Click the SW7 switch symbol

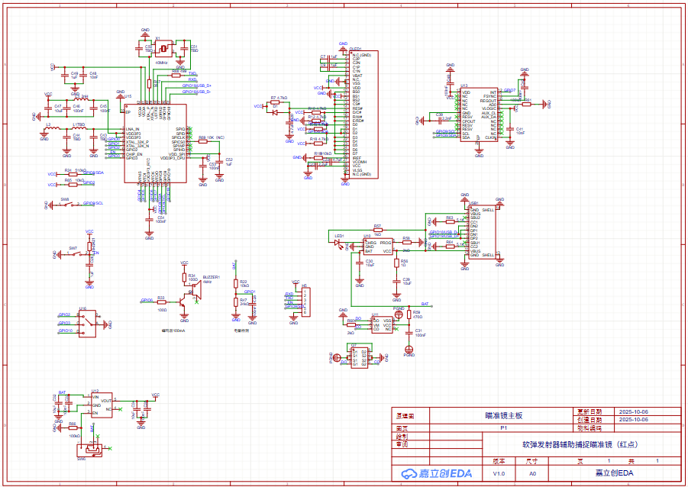[x=78, y=253]
